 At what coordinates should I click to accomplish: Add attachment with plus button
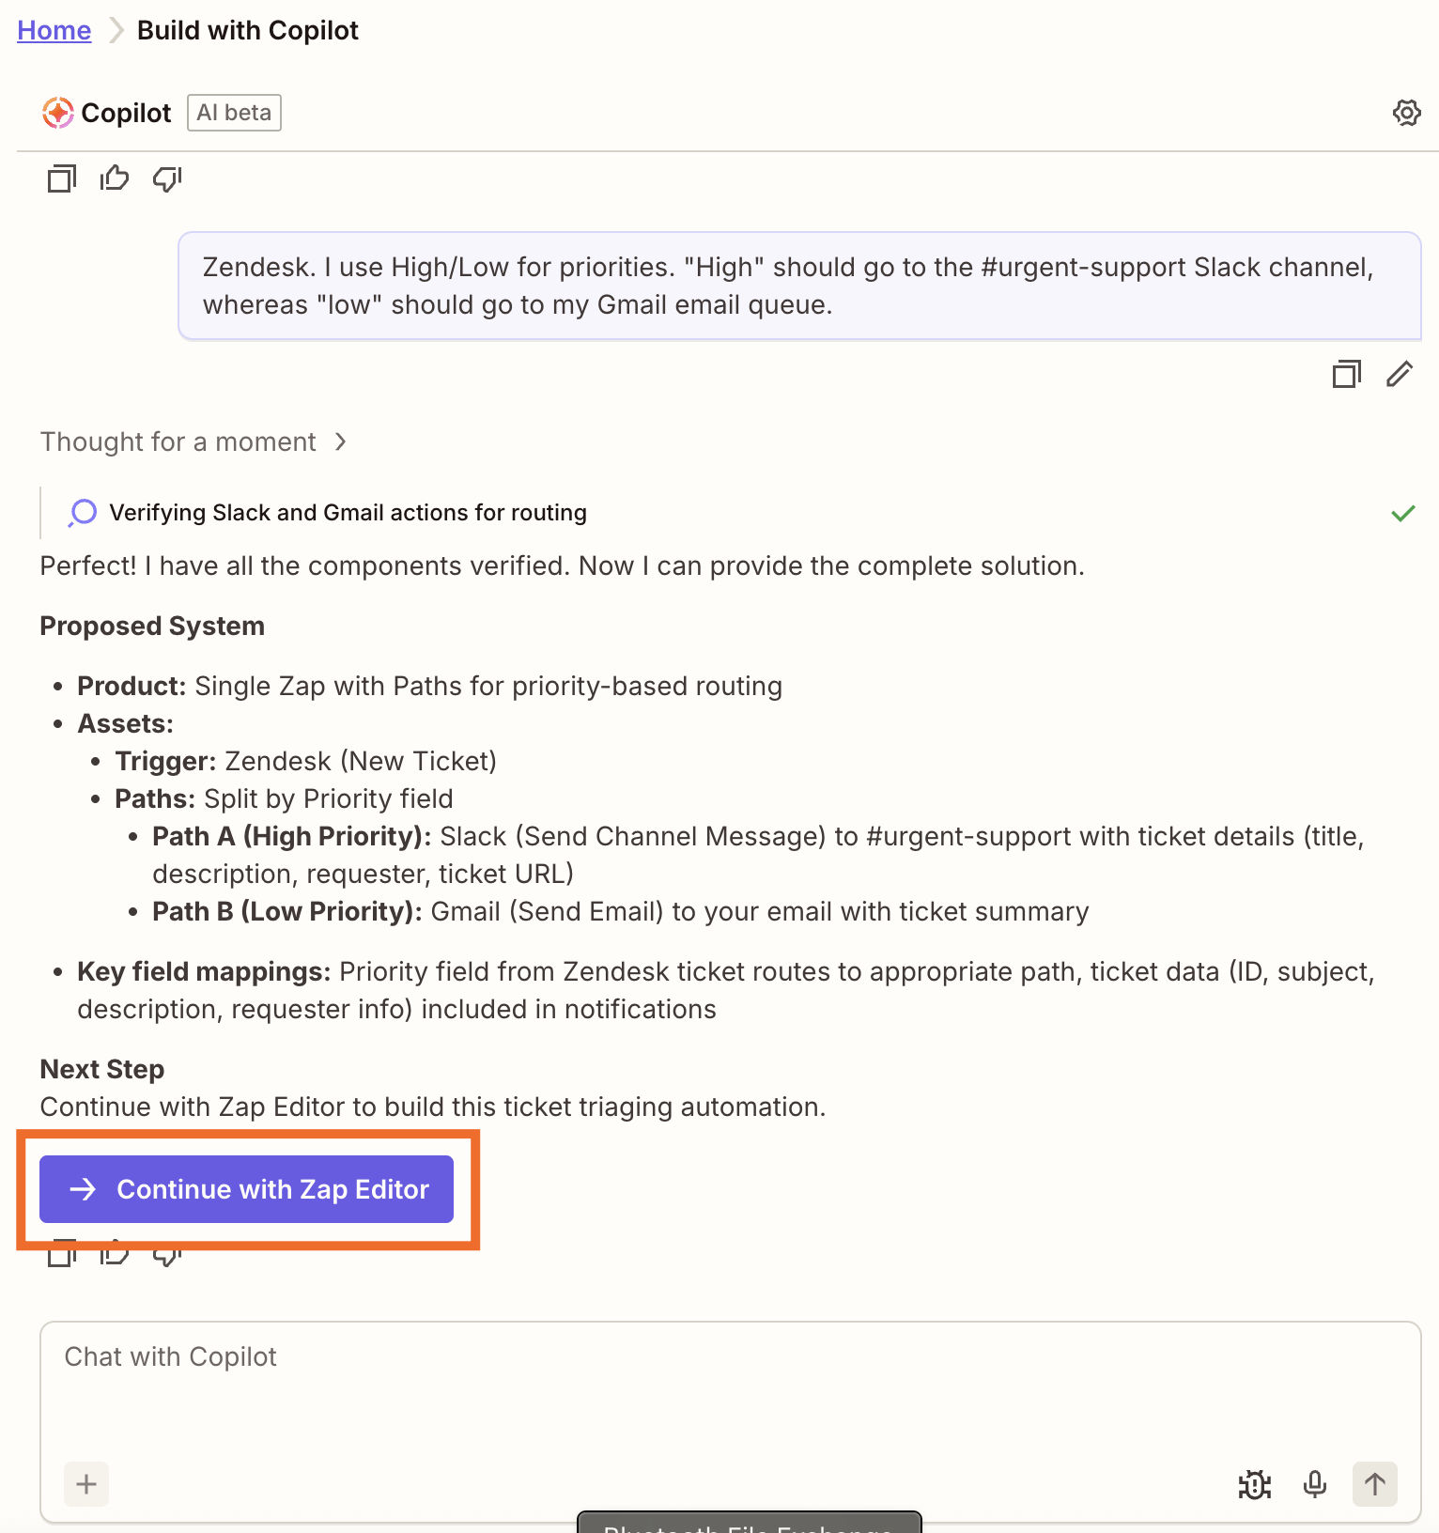tap(86, 1484)
